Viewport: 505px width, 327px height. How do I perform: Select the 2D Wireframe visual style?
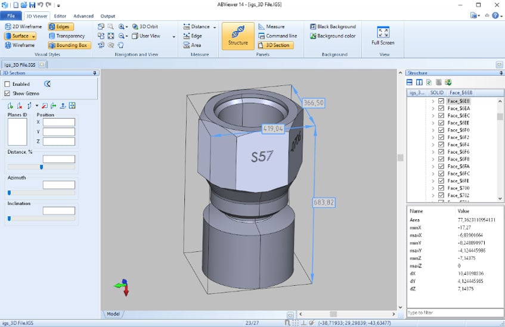23,26
